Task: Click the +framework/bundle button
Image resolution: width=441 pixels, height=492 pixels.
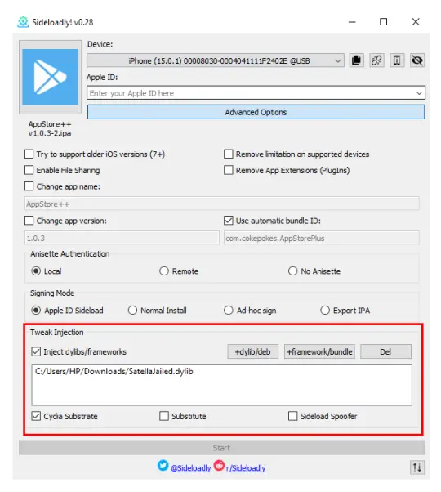Action: tap(319, 351)
